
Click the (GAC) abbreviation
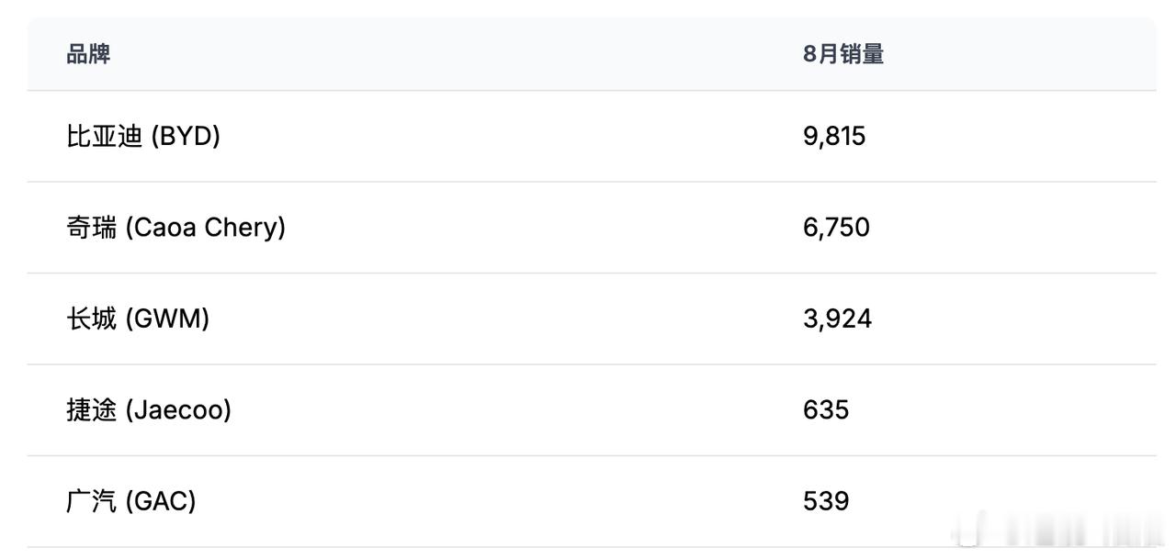point(161,501)
